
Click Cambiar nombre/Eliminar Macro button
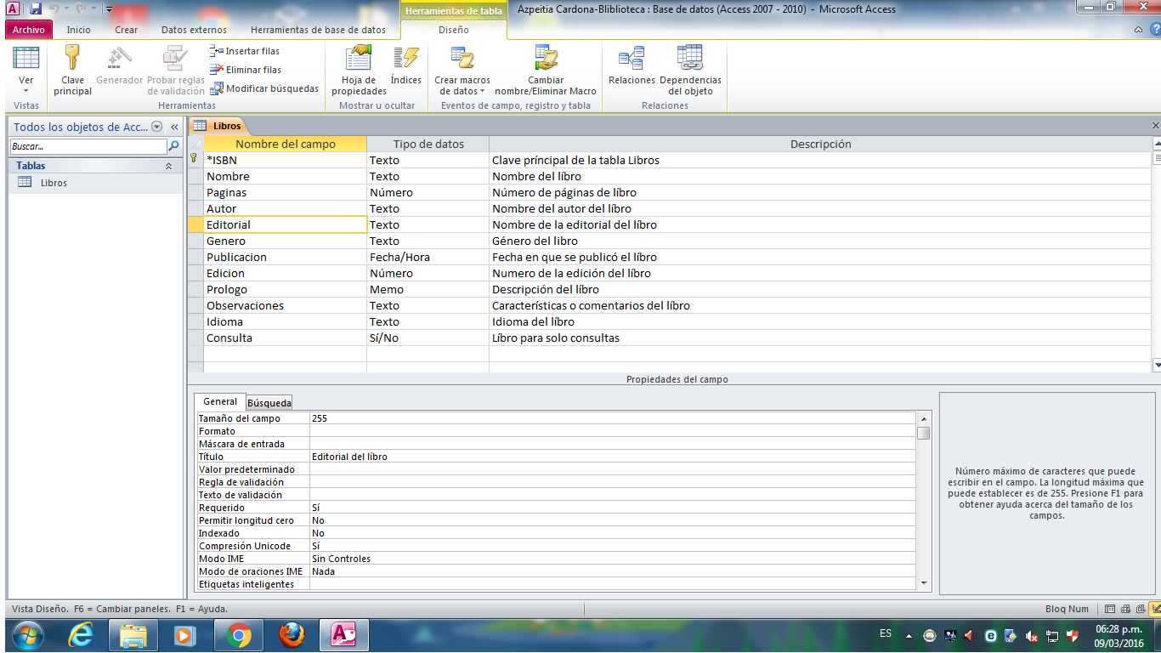546,70
